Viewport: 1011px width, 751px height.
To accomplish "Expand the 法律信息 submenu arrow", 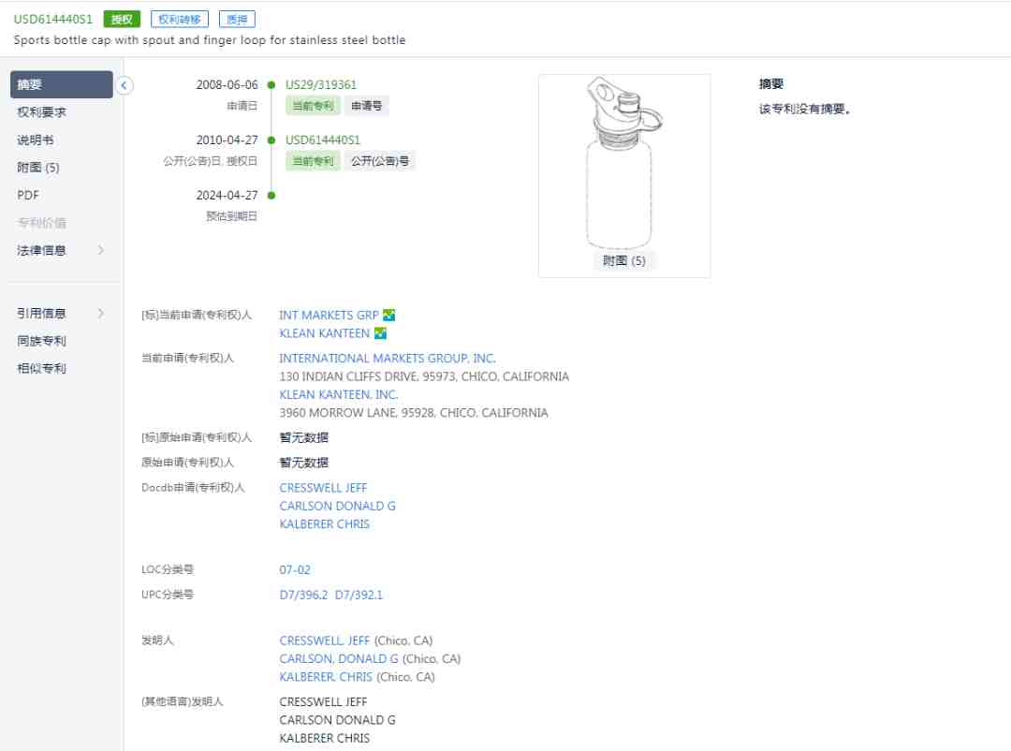I will 100,250.
